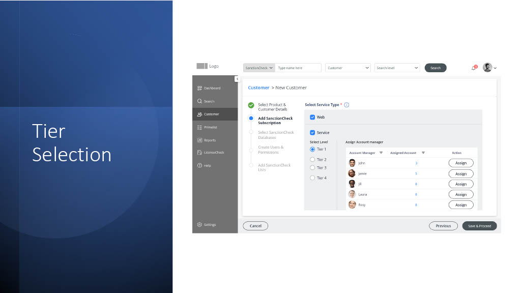Go to Add SanctionCheck Lists step
The height and width of the screenshot is (293, 521).
coord(274,167)
